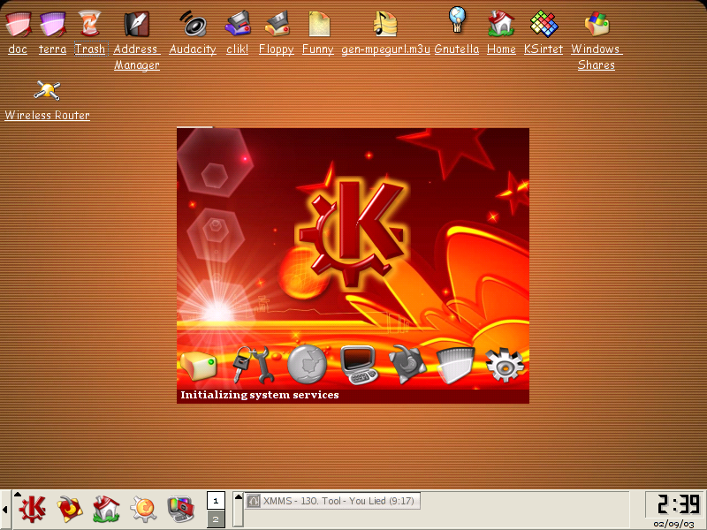Screen dimensions: 707x530
Task: Click the Wireless Router label text
Action: [x=47, y=116]
